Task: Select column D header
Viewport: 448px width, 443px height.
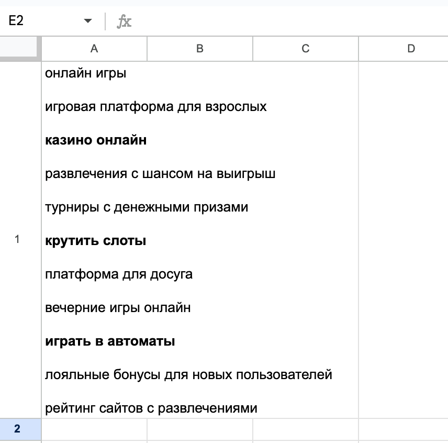Action: [x=404, y=49]
